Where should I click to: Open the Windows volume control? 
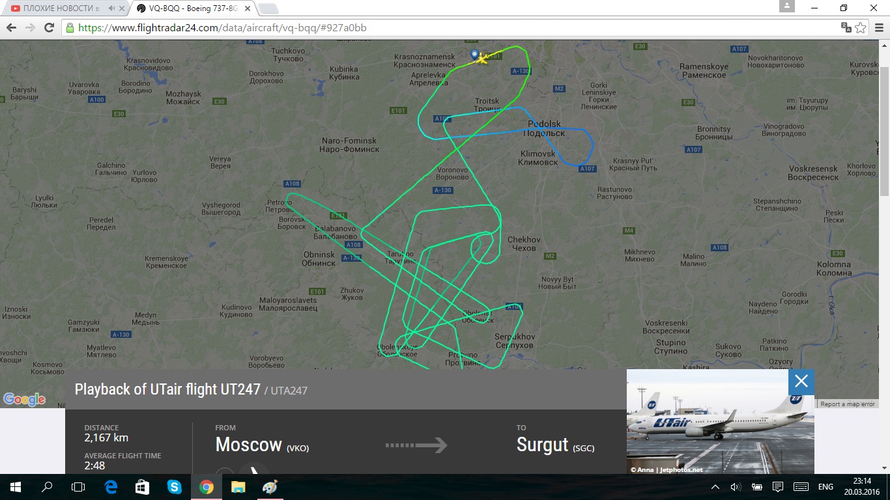click(736, 487)
